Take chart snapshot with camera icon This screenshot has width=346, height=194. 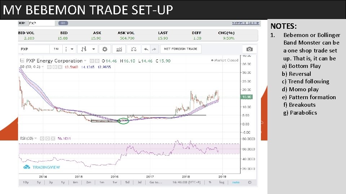(x=249, y=49)
